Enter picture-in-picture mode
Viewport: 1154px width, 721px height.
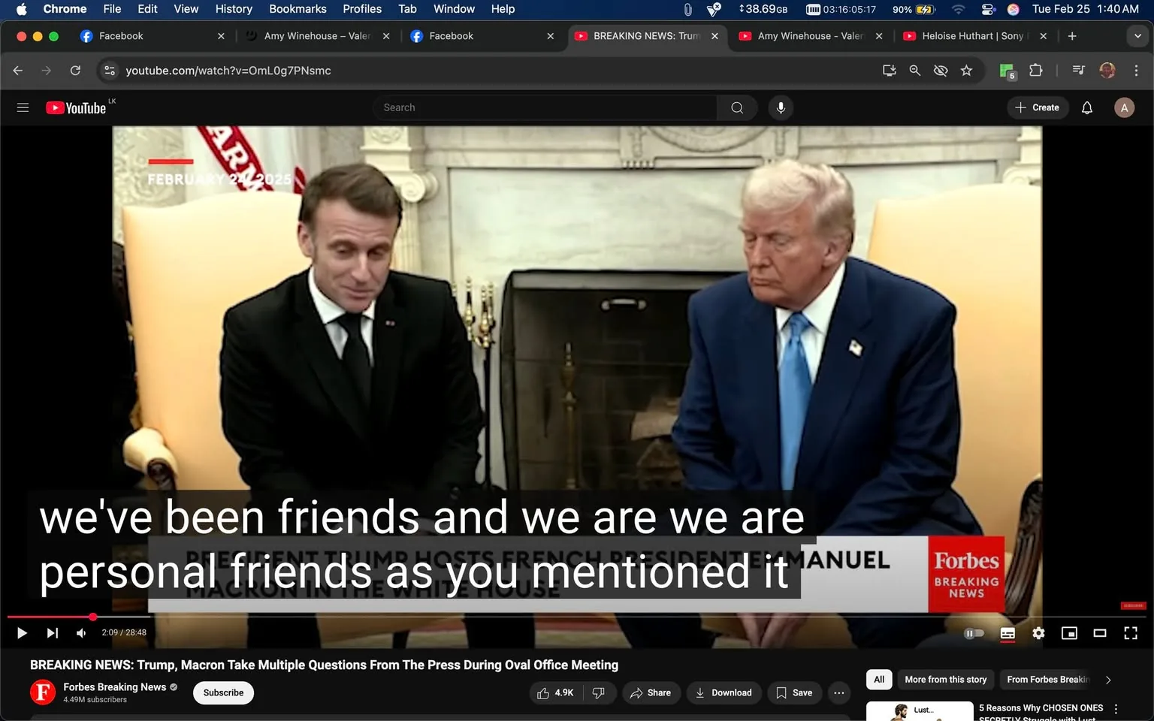click(1069, 633)
